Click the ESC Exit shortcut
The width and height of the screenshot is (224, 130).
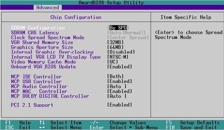point(18,127)
